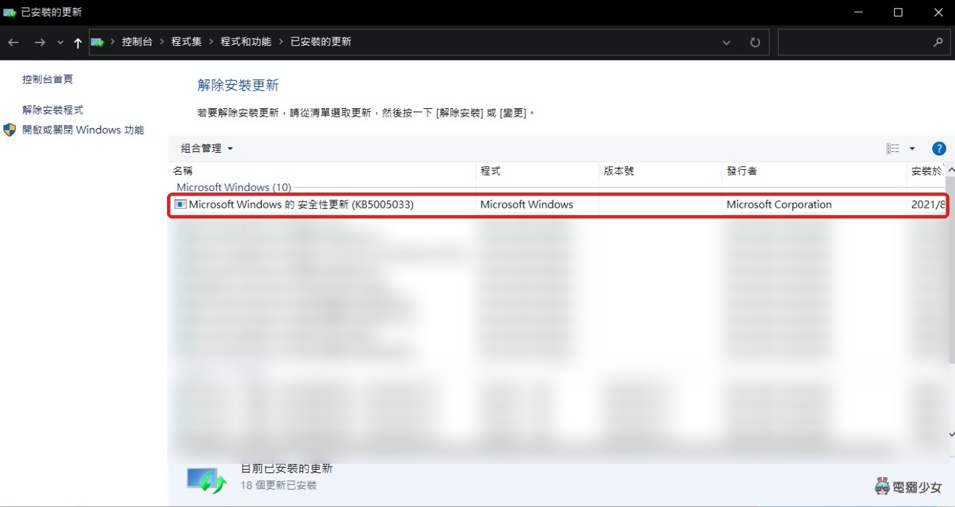Sort by 安裝於 column header

926,171
